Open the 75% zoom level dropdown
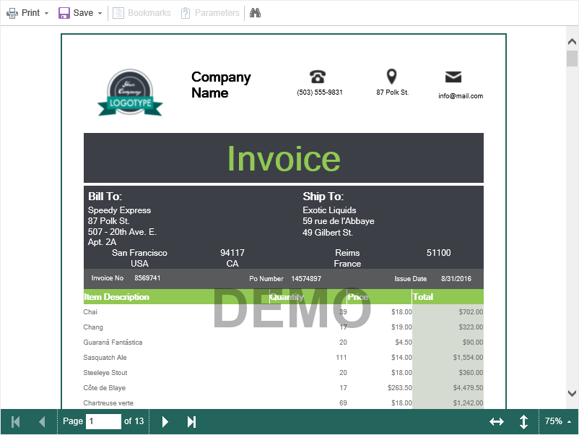This screenshot has height=435, width=579. [557, 421]
